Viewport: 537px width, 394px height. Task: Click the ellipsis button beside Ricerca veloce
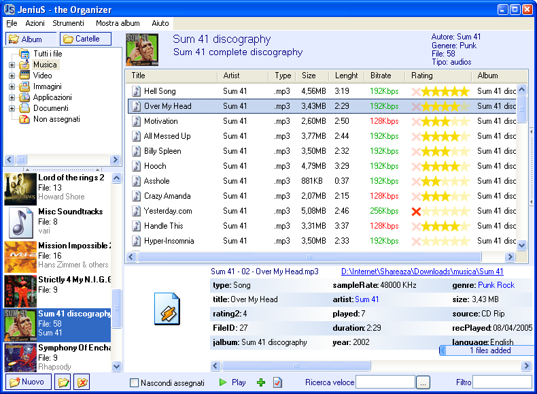[x=423, y=382]
